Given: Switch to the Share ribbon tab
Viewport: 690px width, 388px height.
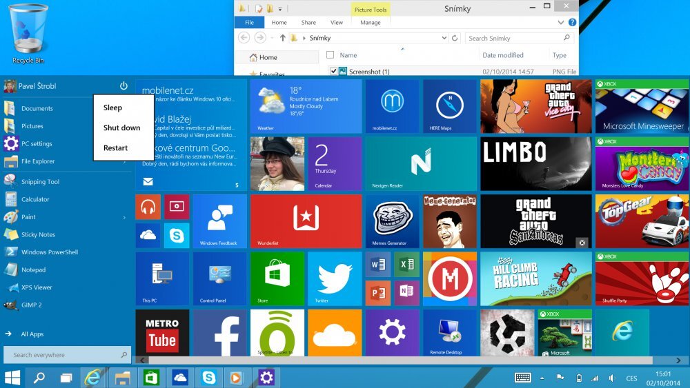Looking at the screenshot, I should [x=308, y=23].
